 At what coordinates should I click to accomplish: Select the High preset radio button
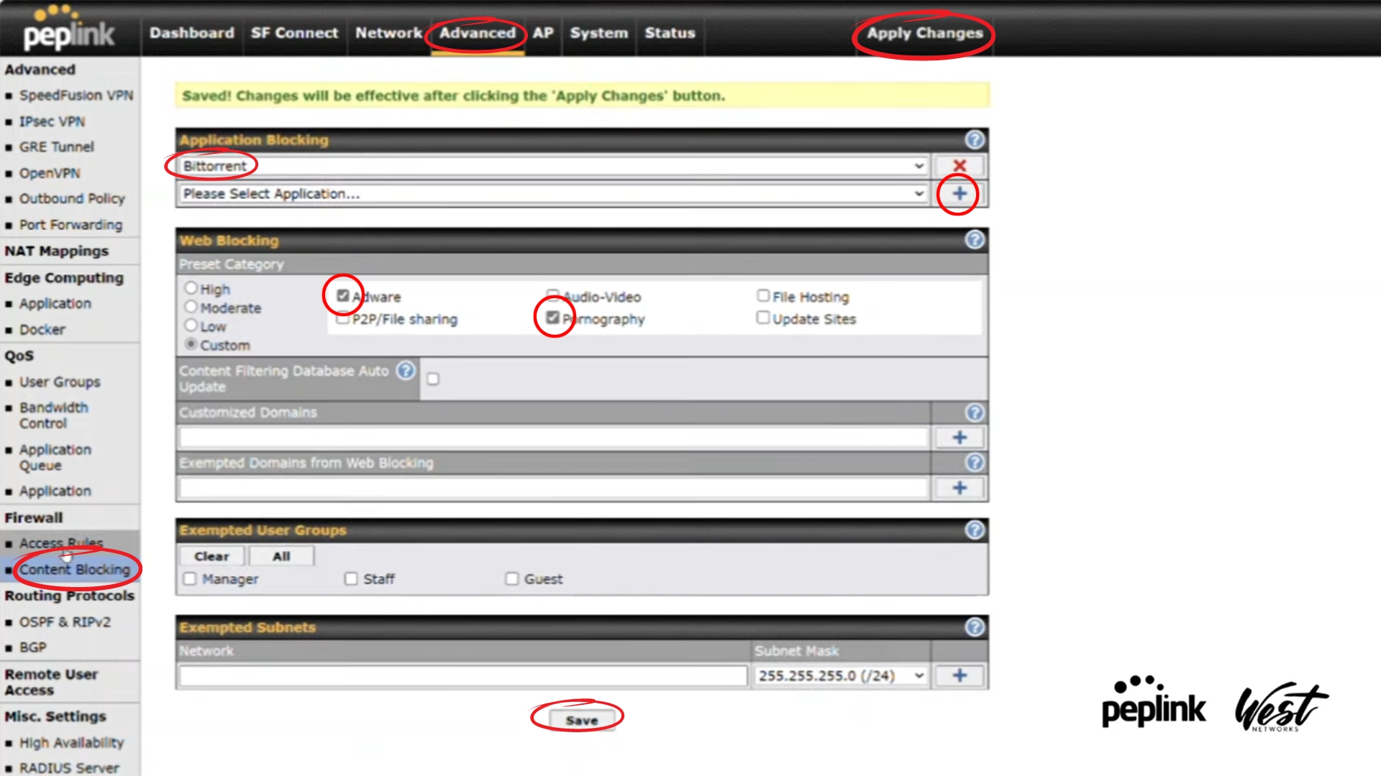coord(191,288)
